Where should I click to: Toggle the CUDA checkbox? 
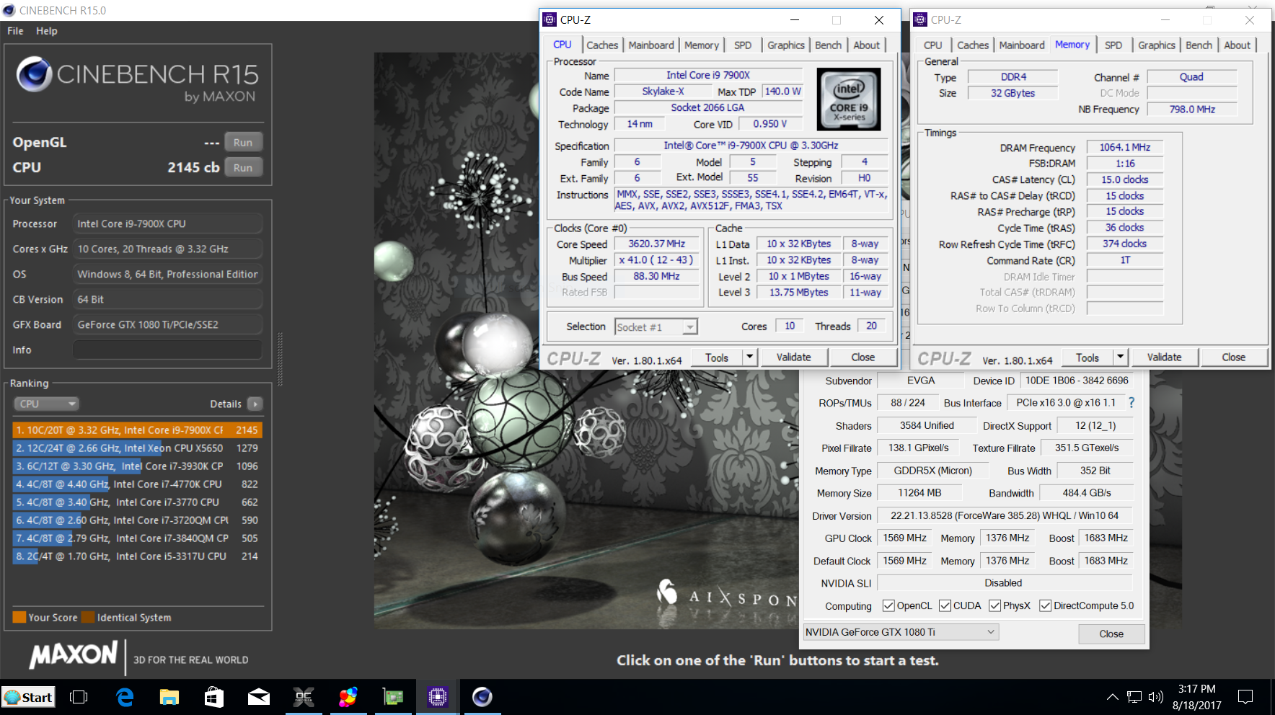(x=945, y=605)
